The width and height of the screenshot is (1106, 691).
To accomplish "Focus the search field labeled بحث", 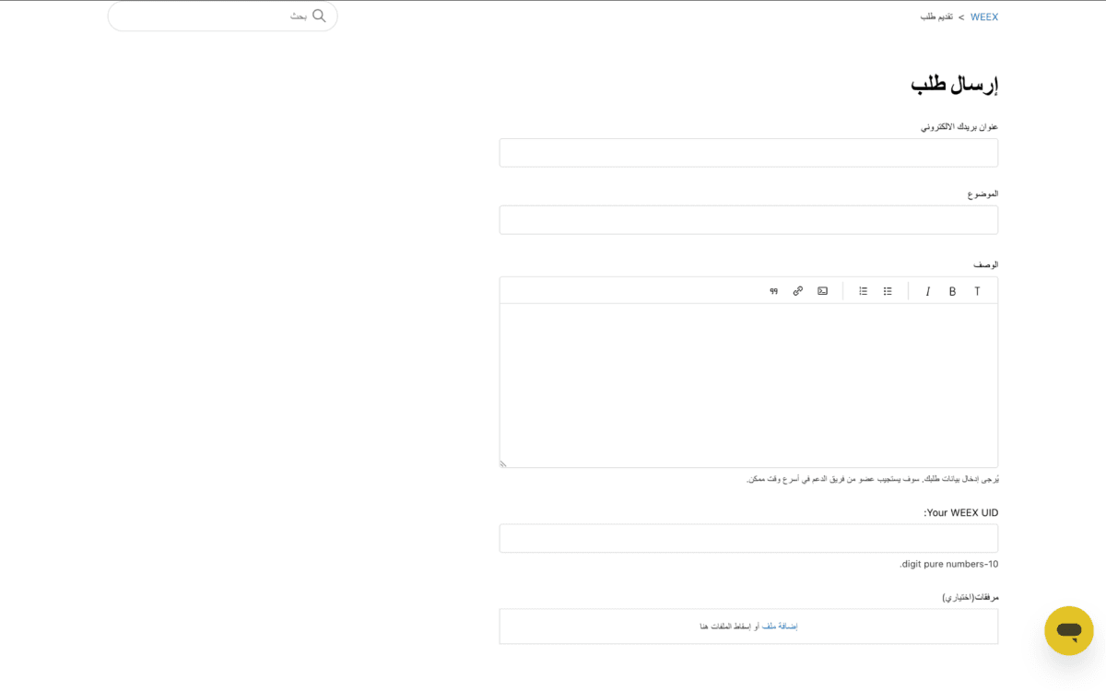I will (x=222, y=16).
